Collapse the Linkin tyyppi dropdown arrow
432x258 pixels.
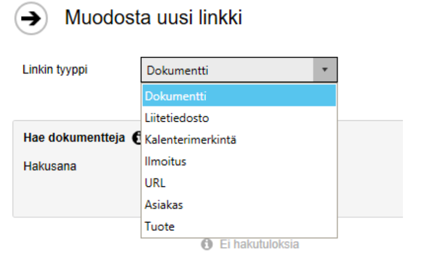[325, 70]
